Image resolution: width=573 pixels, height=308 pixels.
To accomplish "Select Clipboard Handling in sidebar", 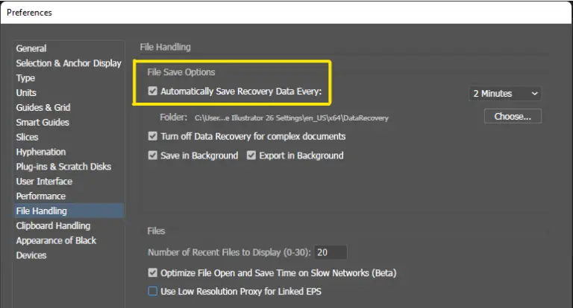I will pyautogui.click(x=53, y=225).
